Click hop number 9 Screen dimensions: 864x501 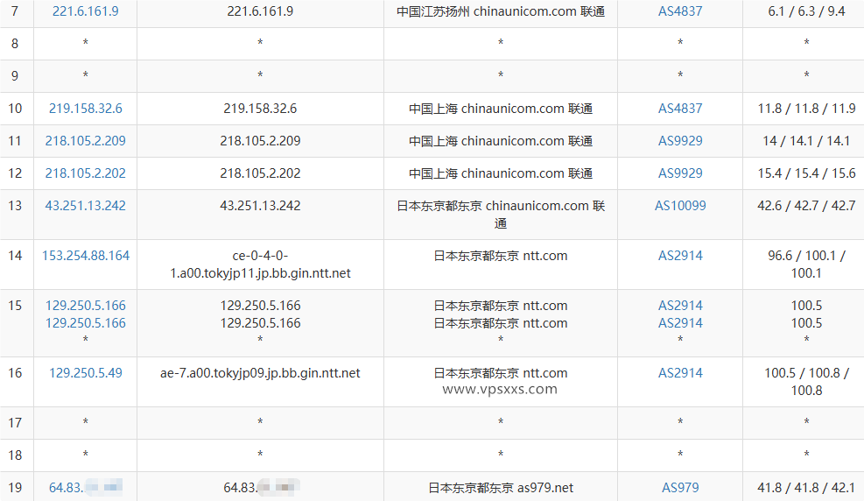[15, 76]
